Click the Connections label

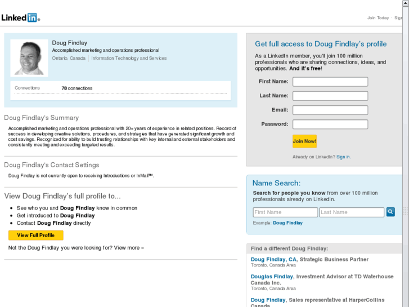click(x=27, y=88)
